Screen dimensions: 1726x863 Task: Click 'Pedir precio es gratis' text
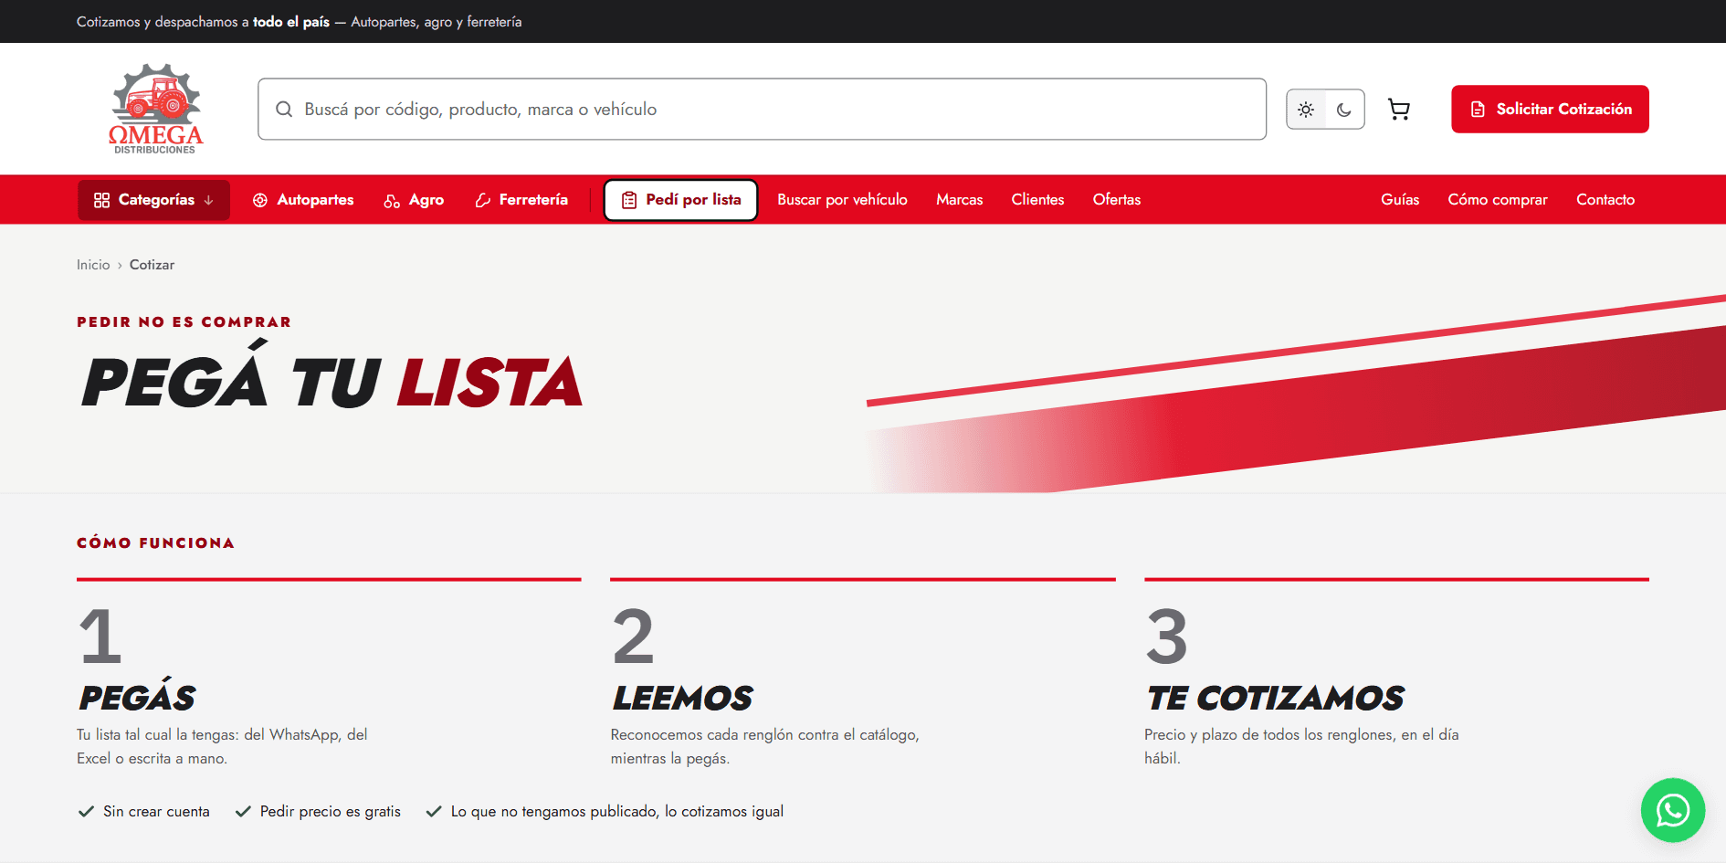(x=331, y=812)
